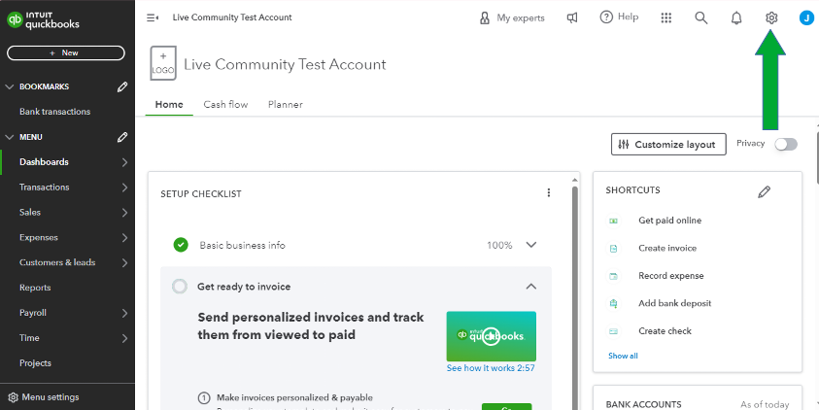Switch to the Cash flow tab

click(225, 105)
